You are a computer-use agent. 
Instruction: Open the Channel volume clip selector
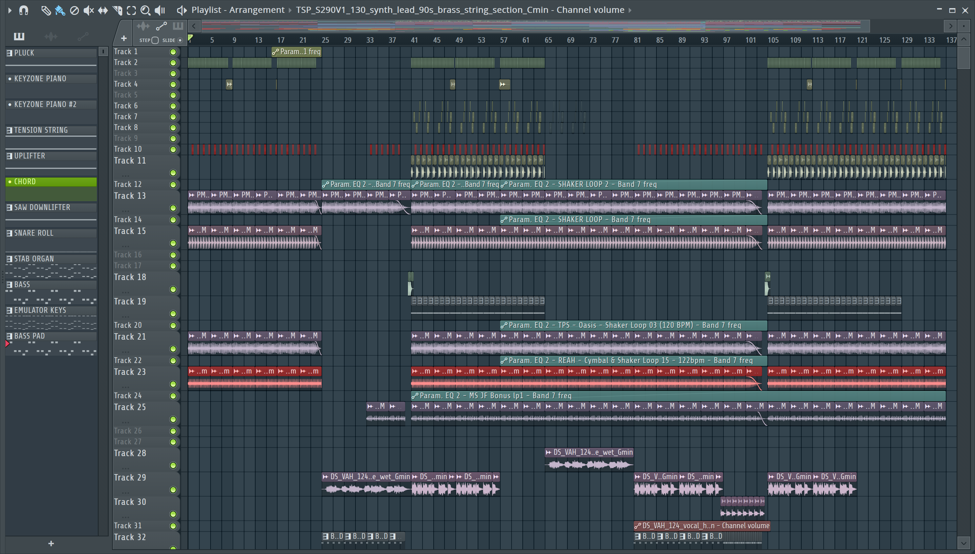tap(460, 10)
